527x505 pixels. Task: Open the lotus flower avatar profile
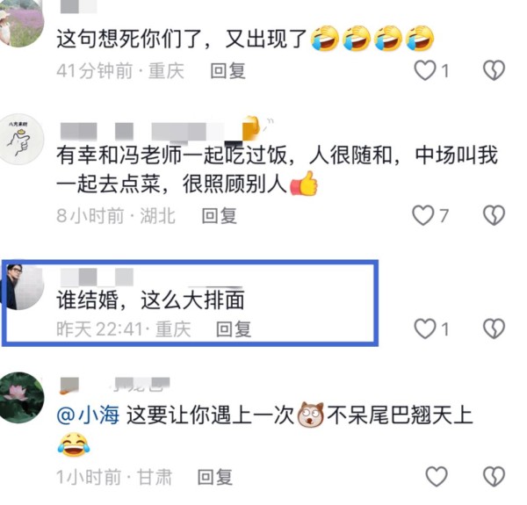pos(21,397)
